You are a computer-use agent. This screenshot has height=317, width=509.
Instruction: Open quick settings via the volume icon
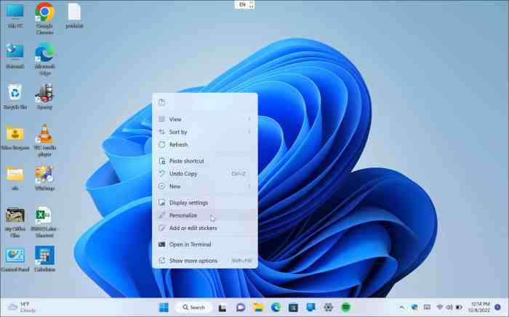[x=449, y=307]
